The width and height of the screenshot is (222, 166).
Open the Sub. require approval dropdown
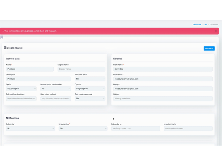tap(90, 99)
